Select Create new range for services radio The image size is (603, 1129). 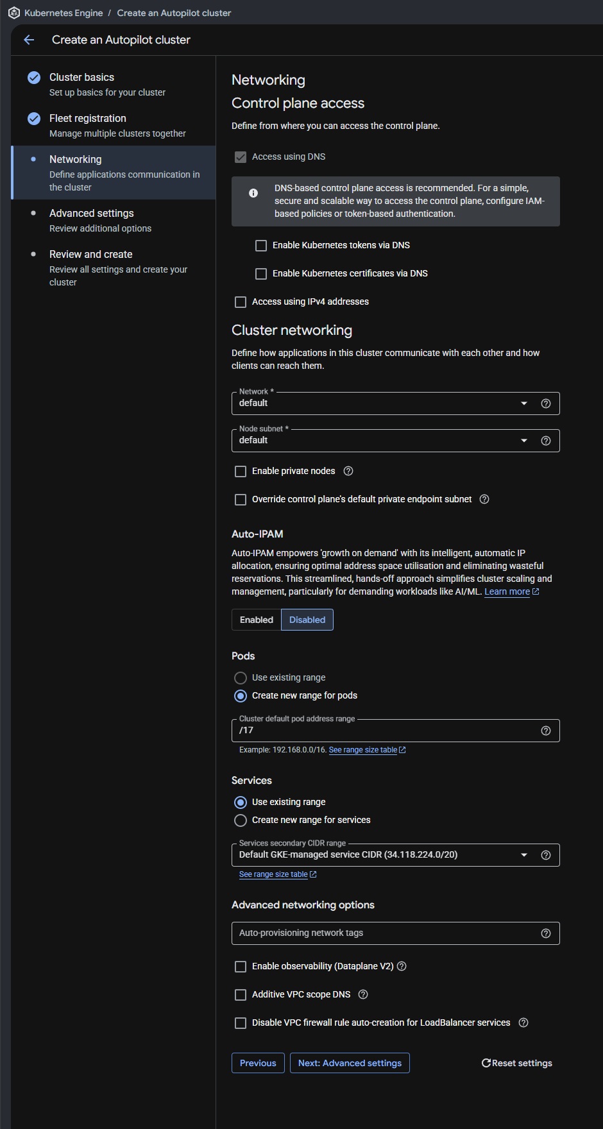(x=241, y=820)
